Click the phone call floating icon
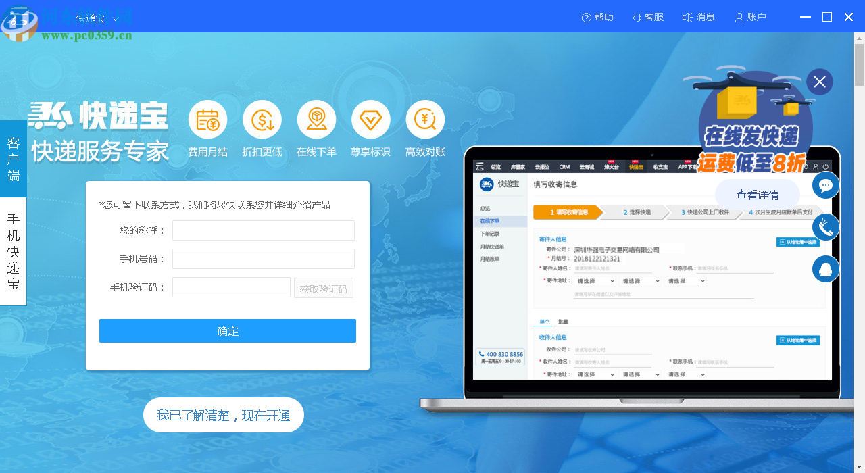The height and width of the screenshot is (473, 865). pyautogui.click(x=826, y=227)
